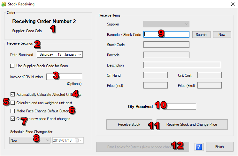This screenshot has height=156, width=238.
Task: Open the Supplier combo box
Action: click(166, 24)
